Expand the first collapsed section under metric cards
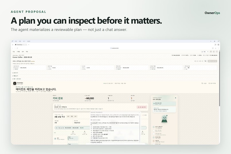Viewport: 231px width, 154px height. tap(115, 73)
